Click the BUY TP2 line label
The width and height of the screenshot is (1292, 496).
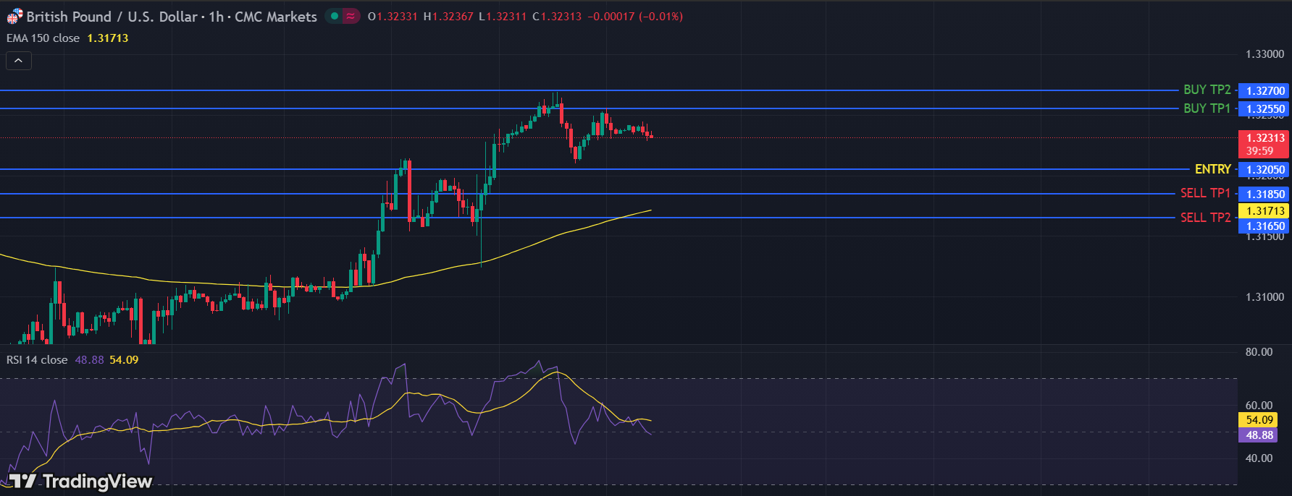1207,90
